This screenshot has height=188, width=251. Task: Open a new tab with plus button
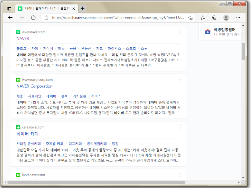(x=83, y=9)
